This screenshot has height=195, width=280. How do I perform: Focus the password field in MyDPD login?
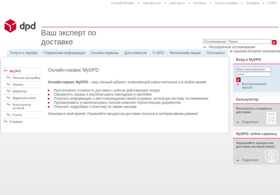click(x=253, y=74)
